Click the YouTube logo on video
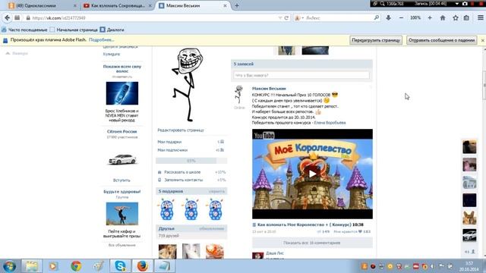 pyautogui.click(x=264, y=135)
